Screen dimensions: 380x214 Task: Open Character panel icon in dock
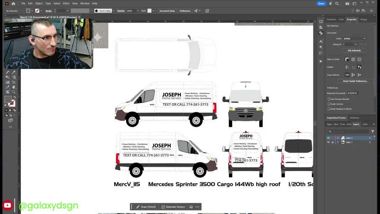tap(321, 41)
